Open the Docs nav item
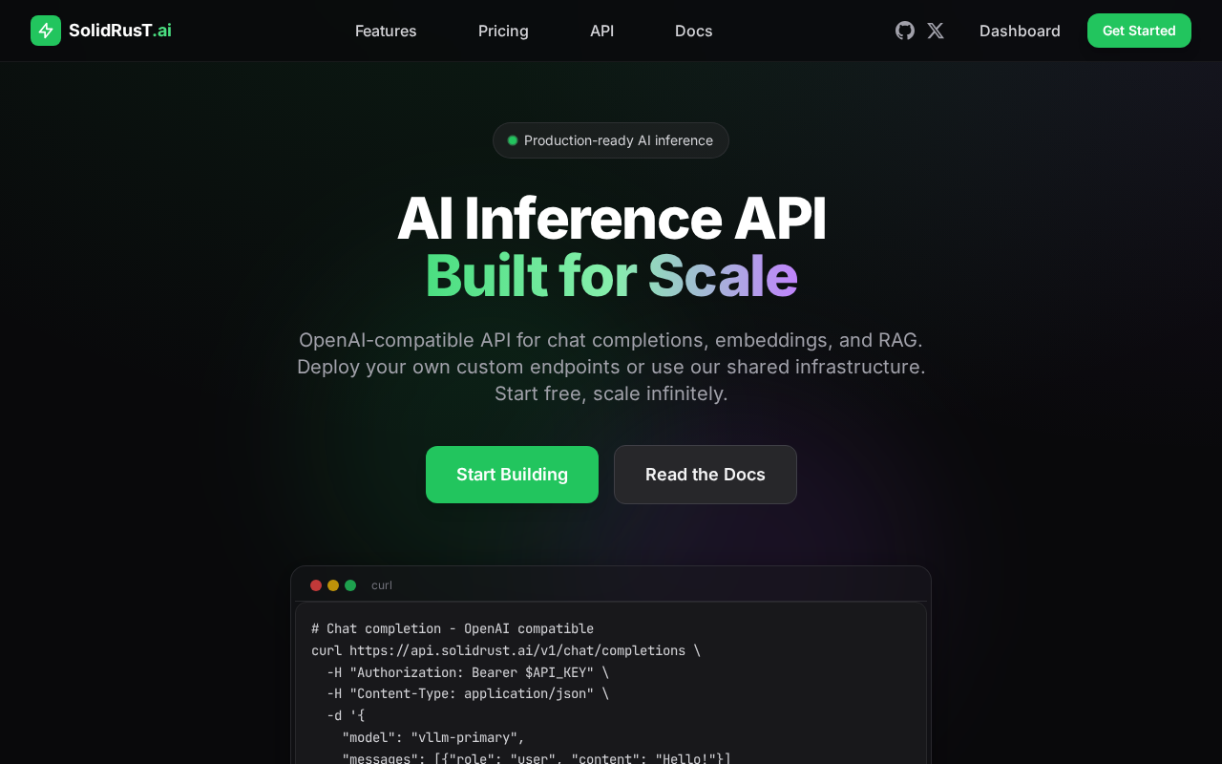The height and width of the screenshot is (764, 1222). coord(694,31)
